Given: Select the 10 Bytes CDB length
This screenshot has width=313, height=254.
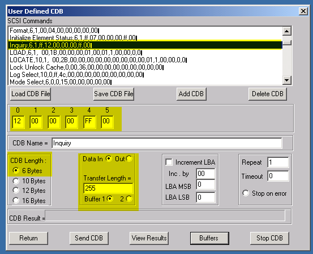Looking at the screenshot, I should 16,181.
